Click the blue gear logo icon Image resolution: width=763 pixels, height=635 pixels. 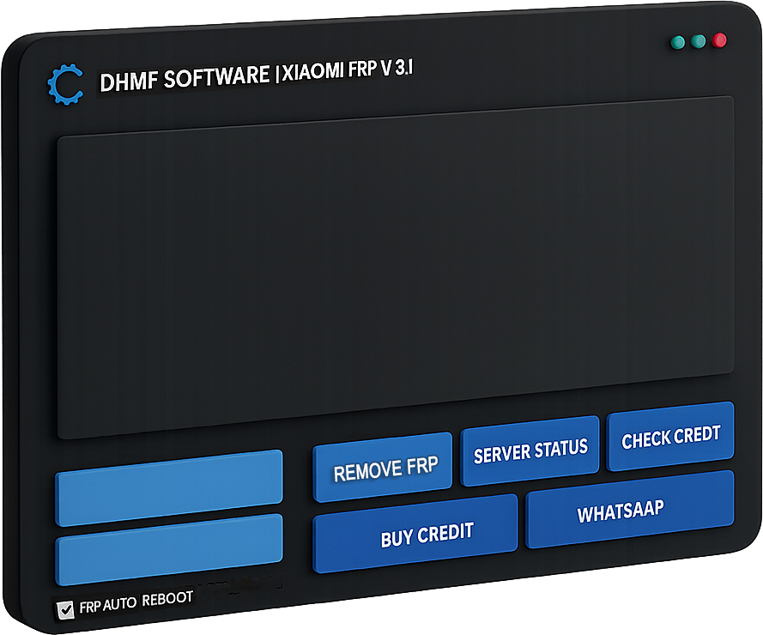click(x=64, y=84)
